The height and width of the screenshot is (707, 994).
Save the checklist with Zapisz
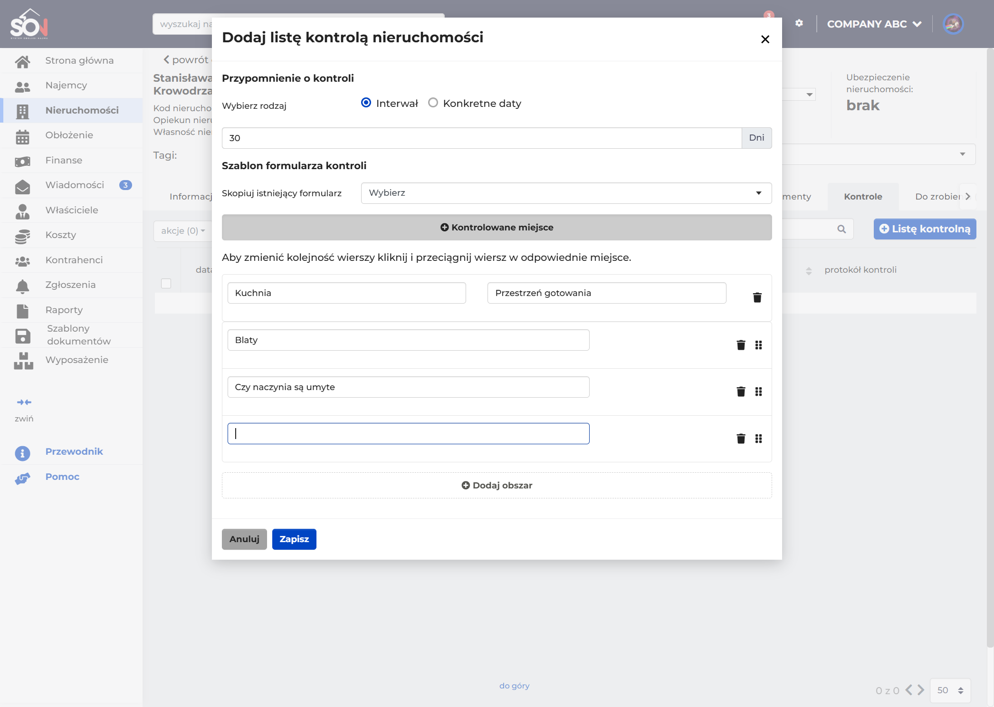tap(294, 539)
